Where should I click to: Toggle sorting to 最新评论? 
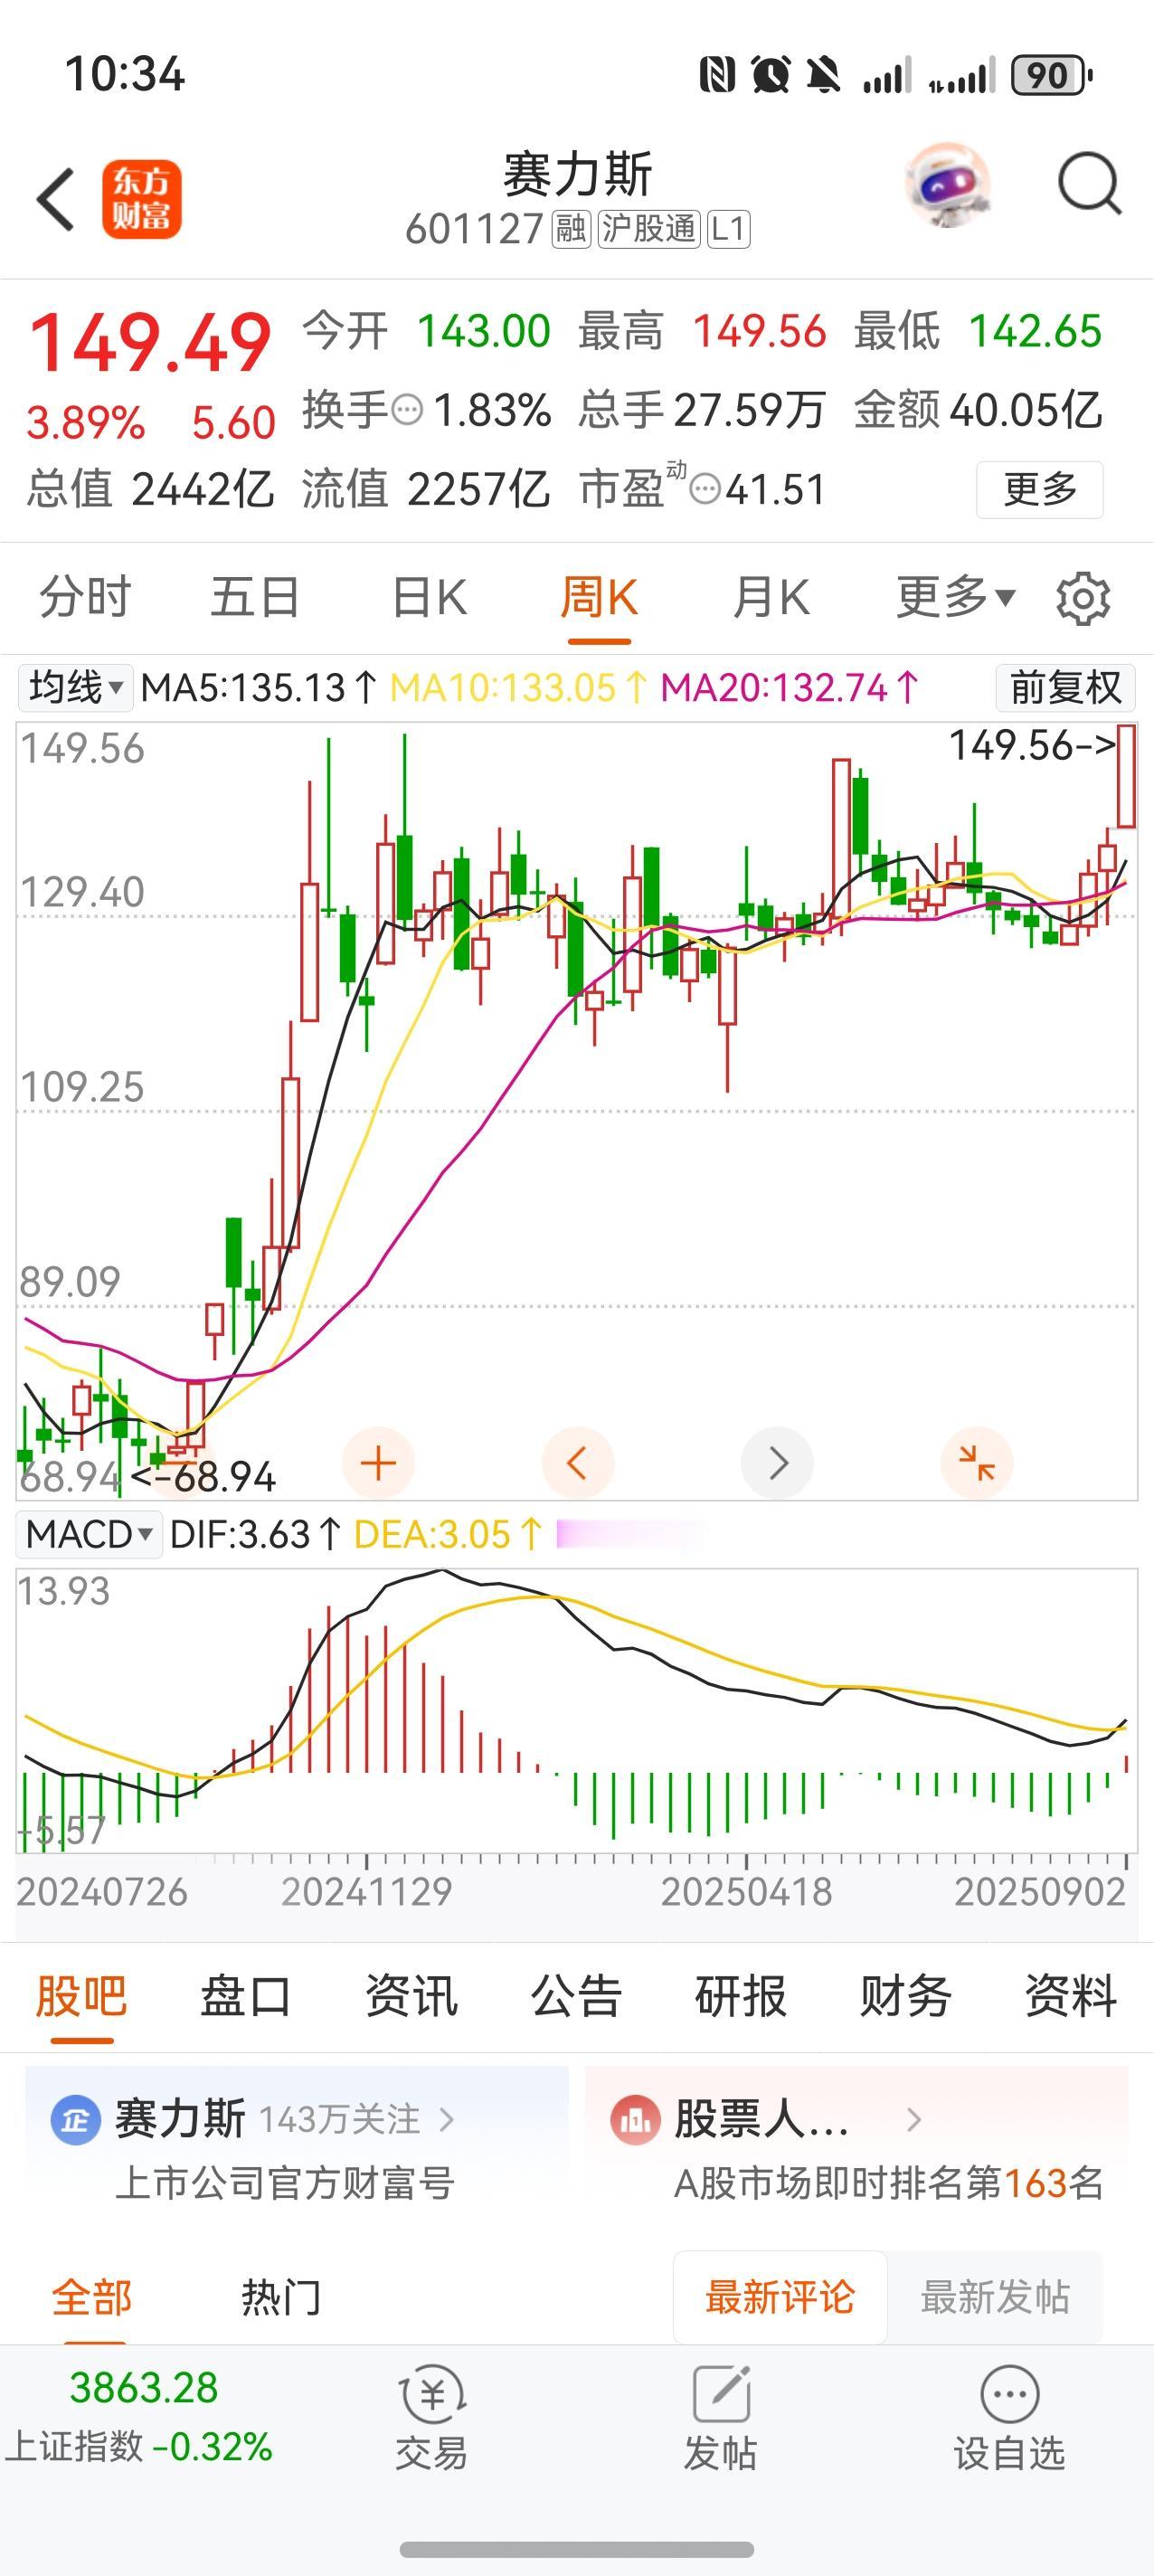[x=780, y=2297]
